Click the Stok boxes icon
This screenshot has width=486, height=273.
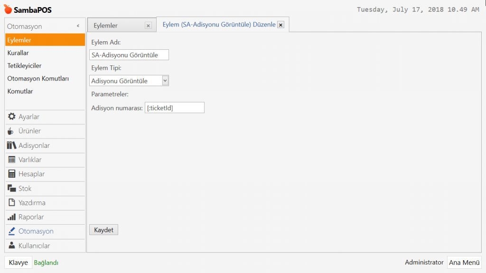point(12,188)
